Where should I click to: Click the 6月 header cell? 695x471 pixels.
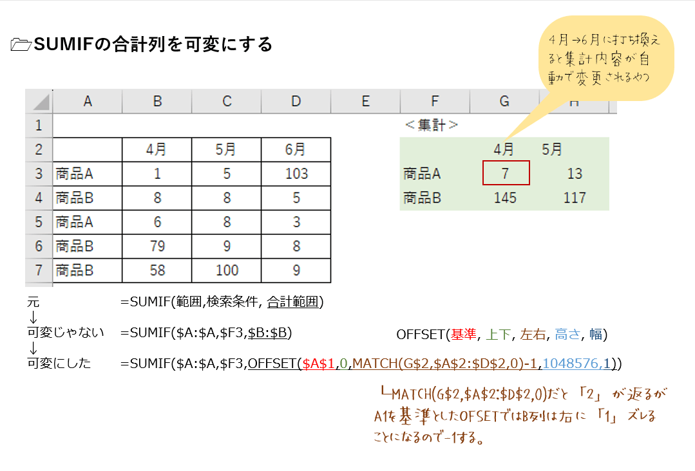[x=296, y=149]
